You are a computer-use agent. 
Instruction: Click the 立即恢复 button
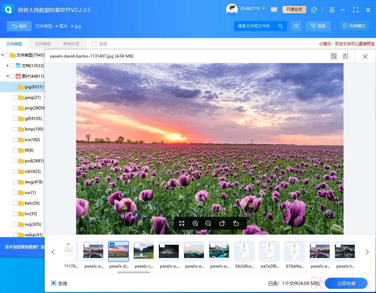point(346,283)
